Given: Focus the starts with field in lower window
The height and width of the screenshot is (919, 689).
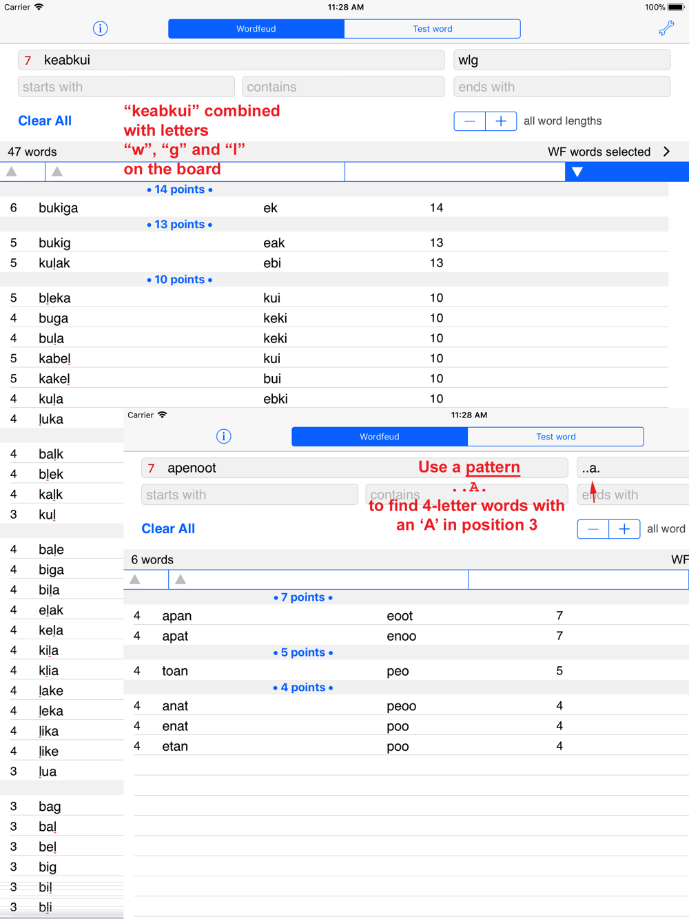Looking at the screenshot, I should [x=249, y=495].
